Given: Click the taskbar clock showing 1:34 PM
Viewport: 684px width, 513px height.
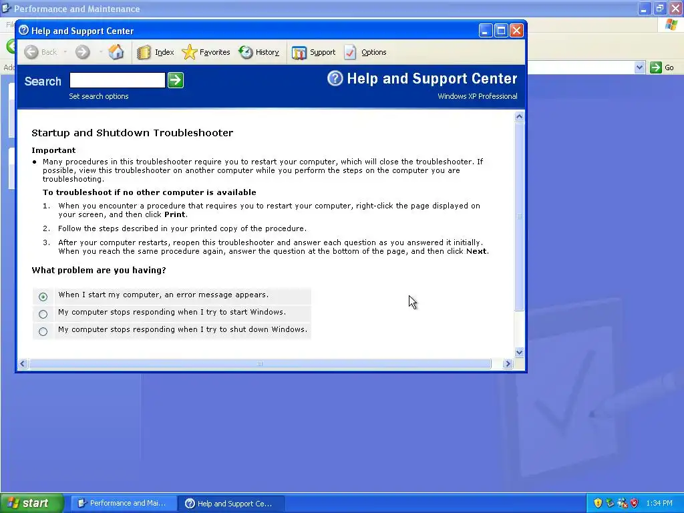Looking at the screenshot, I should click(x=659, y=503).
